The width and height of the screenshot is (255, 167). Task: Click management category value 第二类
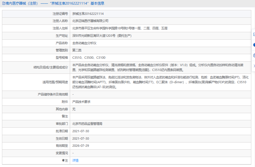(77, 50)
